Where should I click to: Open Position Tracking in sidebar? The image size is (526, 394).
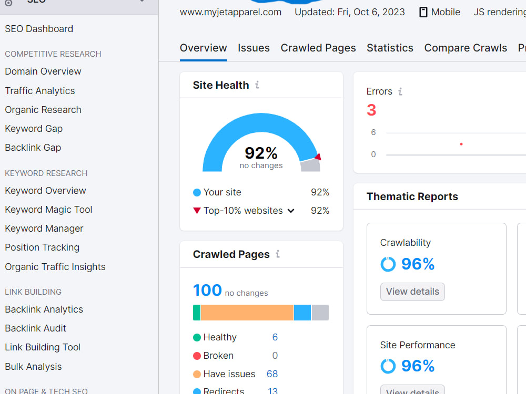42,247
